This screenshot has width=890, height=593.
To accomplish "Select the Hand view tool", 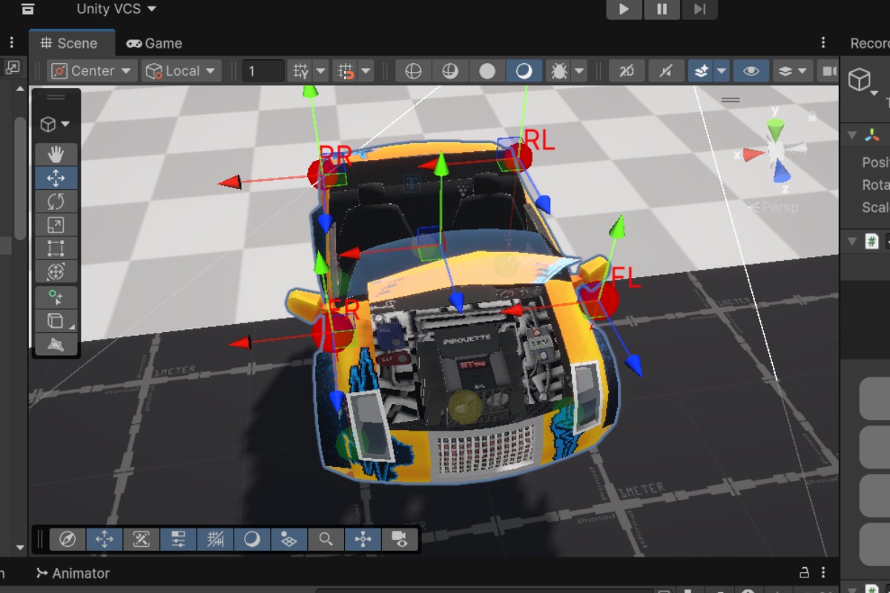I will tap(56, 155).
